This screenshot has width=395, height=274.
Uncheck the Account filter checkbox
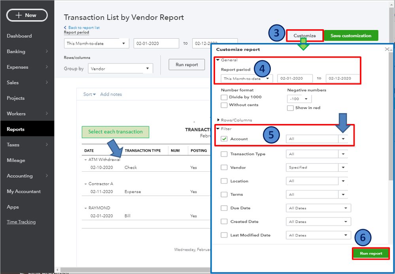tap(224, 139)
